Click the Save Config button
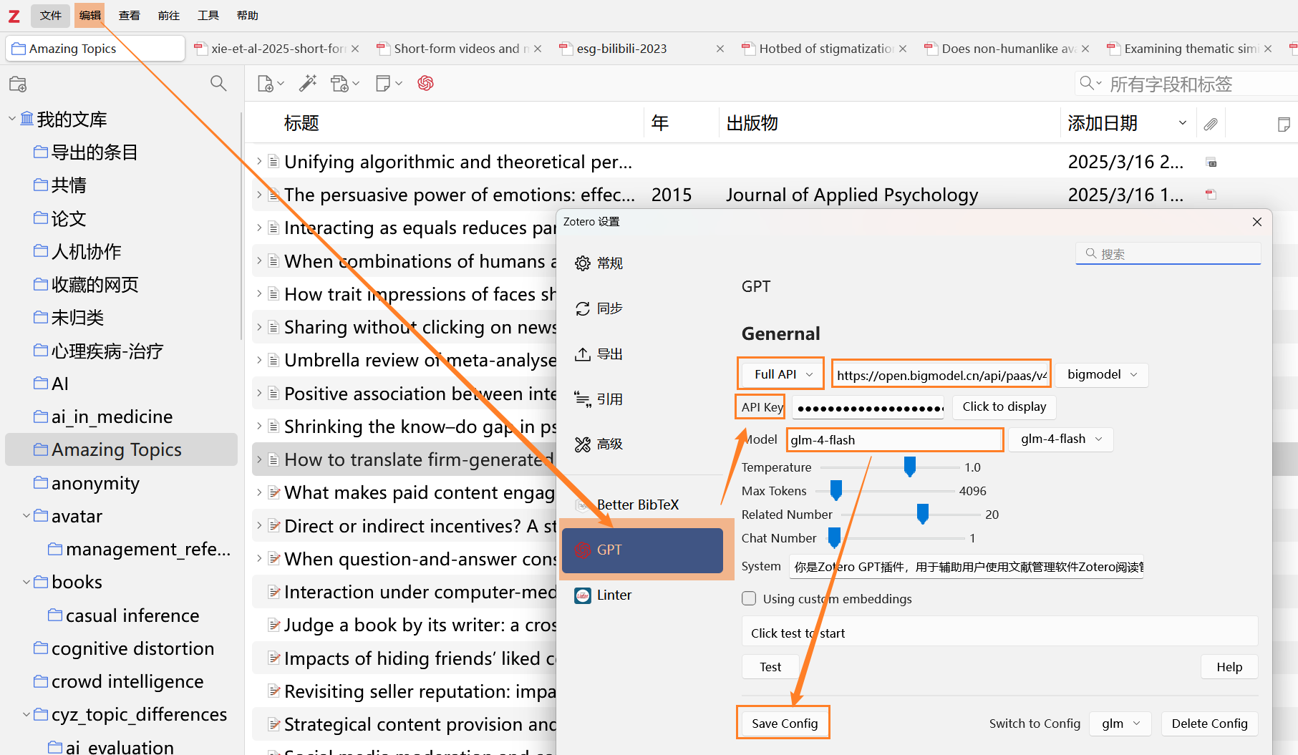The height and width of the screenshot is (755, 1298). [x=784, y=724]
